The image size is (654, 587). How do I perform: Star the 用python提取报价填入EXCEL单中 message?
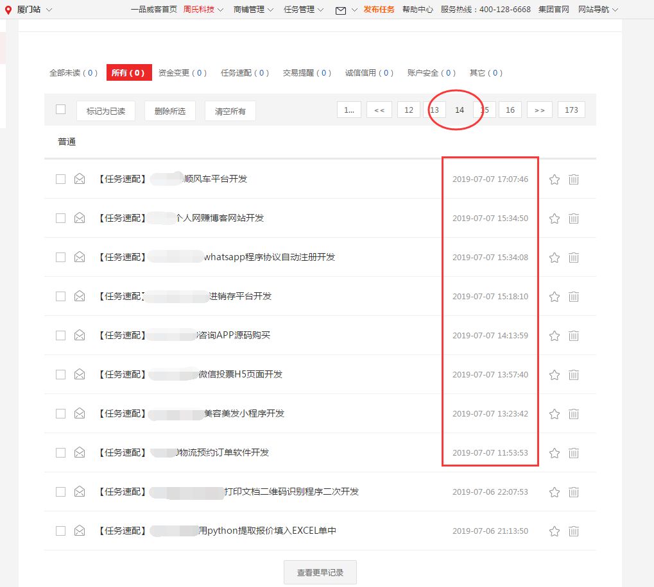554,531
